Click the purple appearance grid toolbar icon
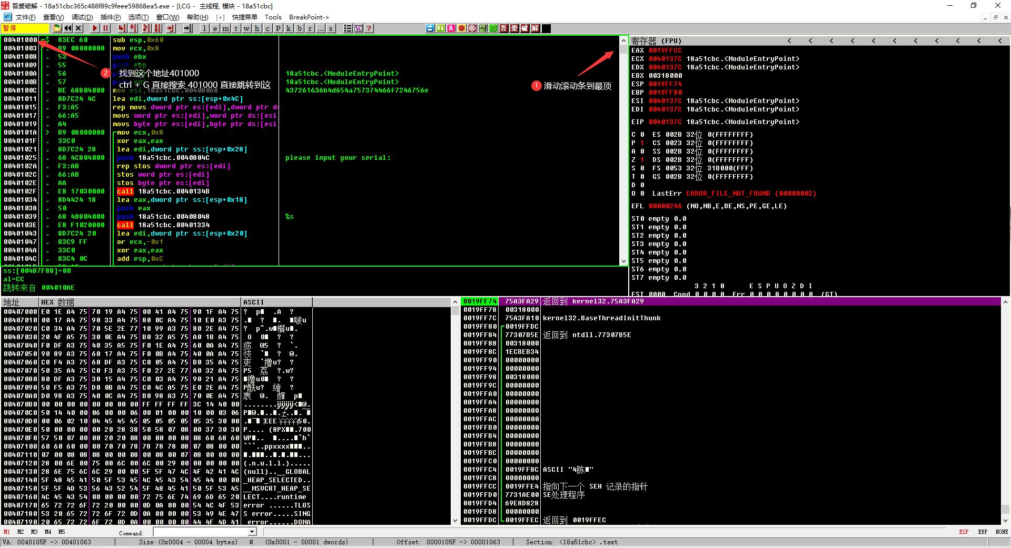 (359, 28)
